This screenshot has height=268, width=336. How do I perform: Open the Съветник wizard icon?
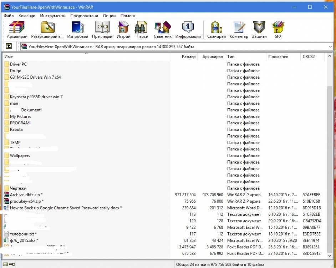(x=163, y=27)
